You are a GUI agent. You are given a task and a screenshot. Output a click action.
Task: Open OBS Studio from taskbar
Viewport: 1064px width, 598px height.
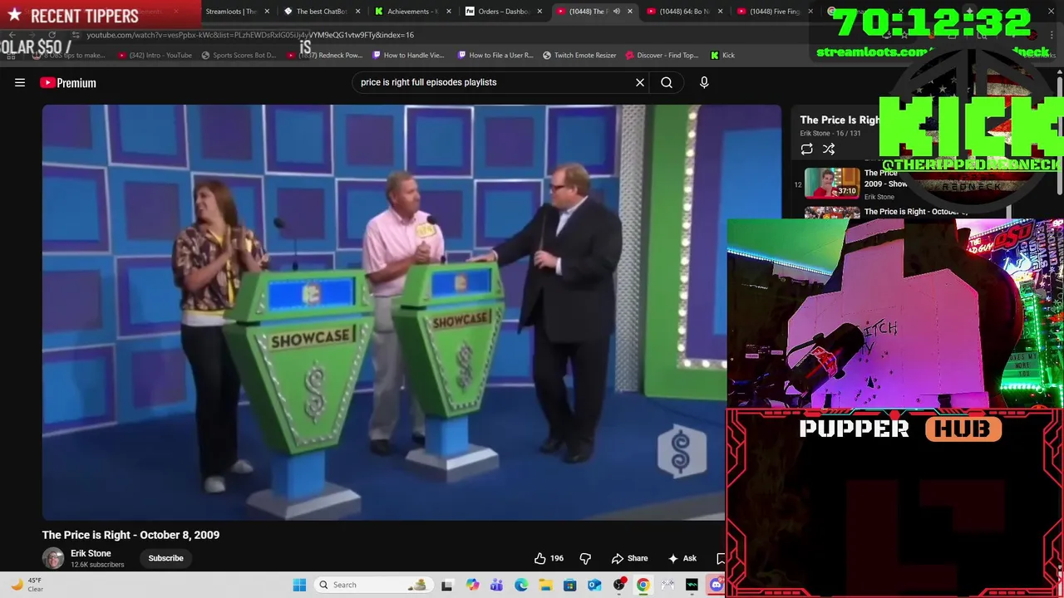[x=618, y=585]
